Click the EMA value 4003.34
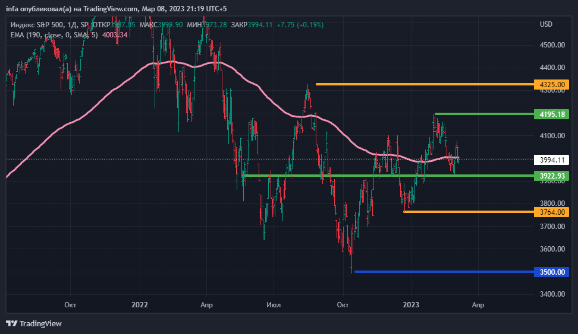 115,35
